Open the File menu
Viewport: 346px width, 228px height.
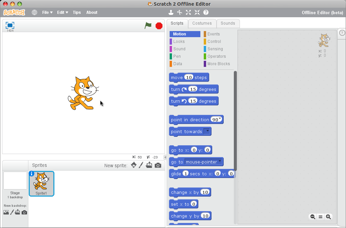pos(47,12)
